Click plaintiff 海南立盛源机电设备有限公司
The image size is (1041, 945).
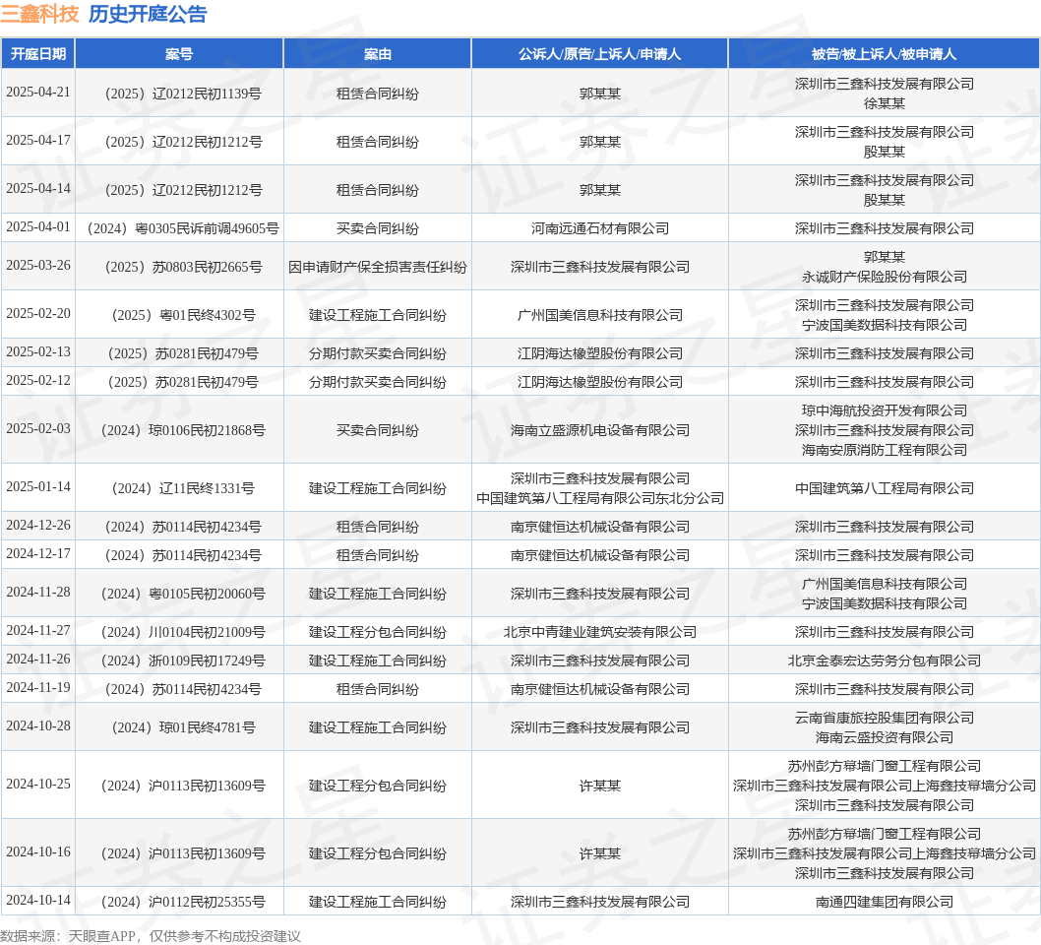pyautogui.click(x=599, y=430)
